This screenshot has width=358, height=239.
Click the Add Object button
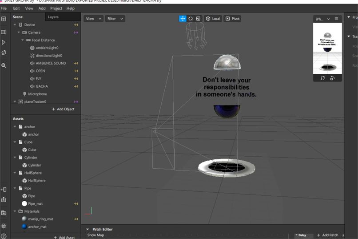click(x=63, y=109)
